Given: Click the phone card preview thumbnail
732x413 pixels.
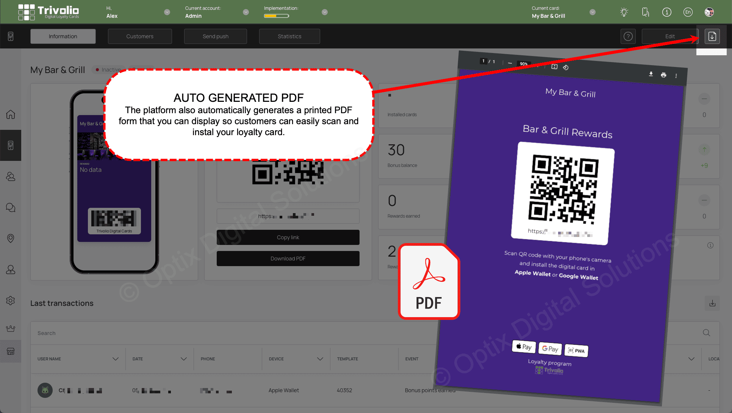Looking at the screenshot, I should pyautogui.click(x=114, y=182).
